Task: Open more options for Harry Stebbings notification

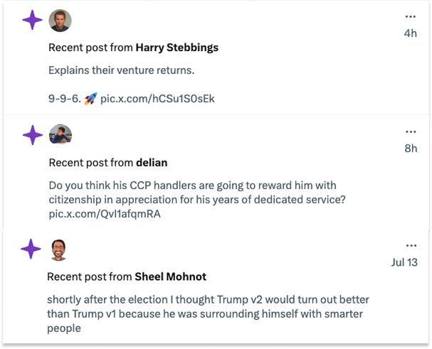Action: [410, 16]
